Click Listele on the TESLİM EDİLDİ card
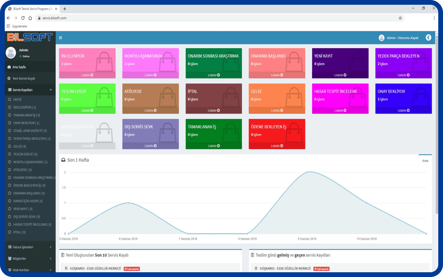Image resolution: width=443 pixels, height=277 pixels. pyautogui.click(x=87, y=110)
